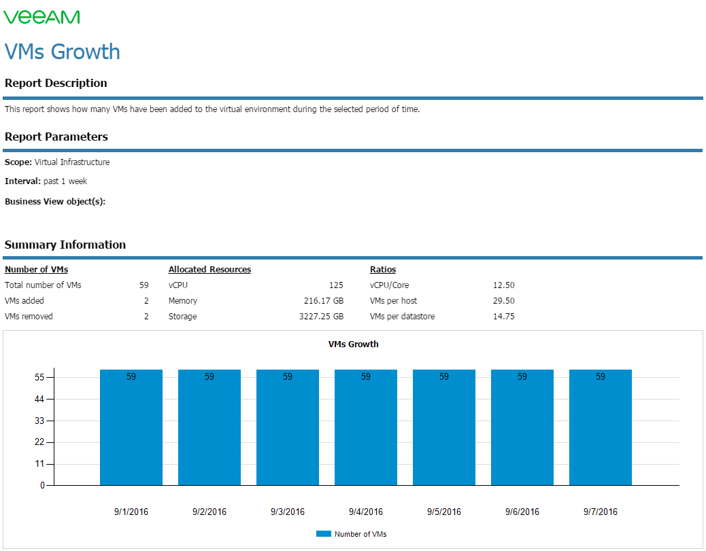Click the Memory value 216.17 GB

coord(324,301)
